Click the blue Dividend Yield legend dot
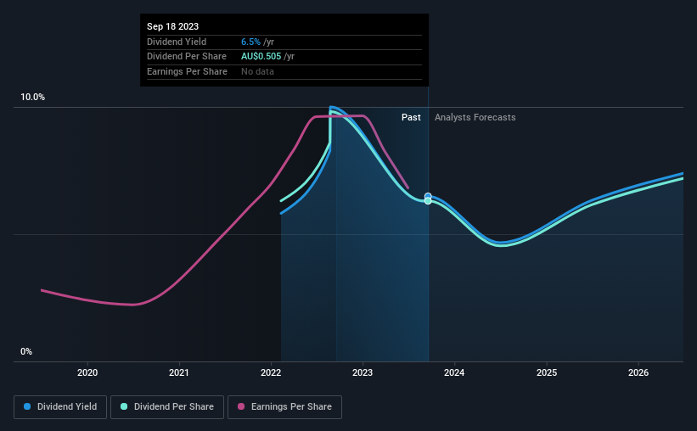The width and height of the screenshot is (697, 431). (27, 406)
